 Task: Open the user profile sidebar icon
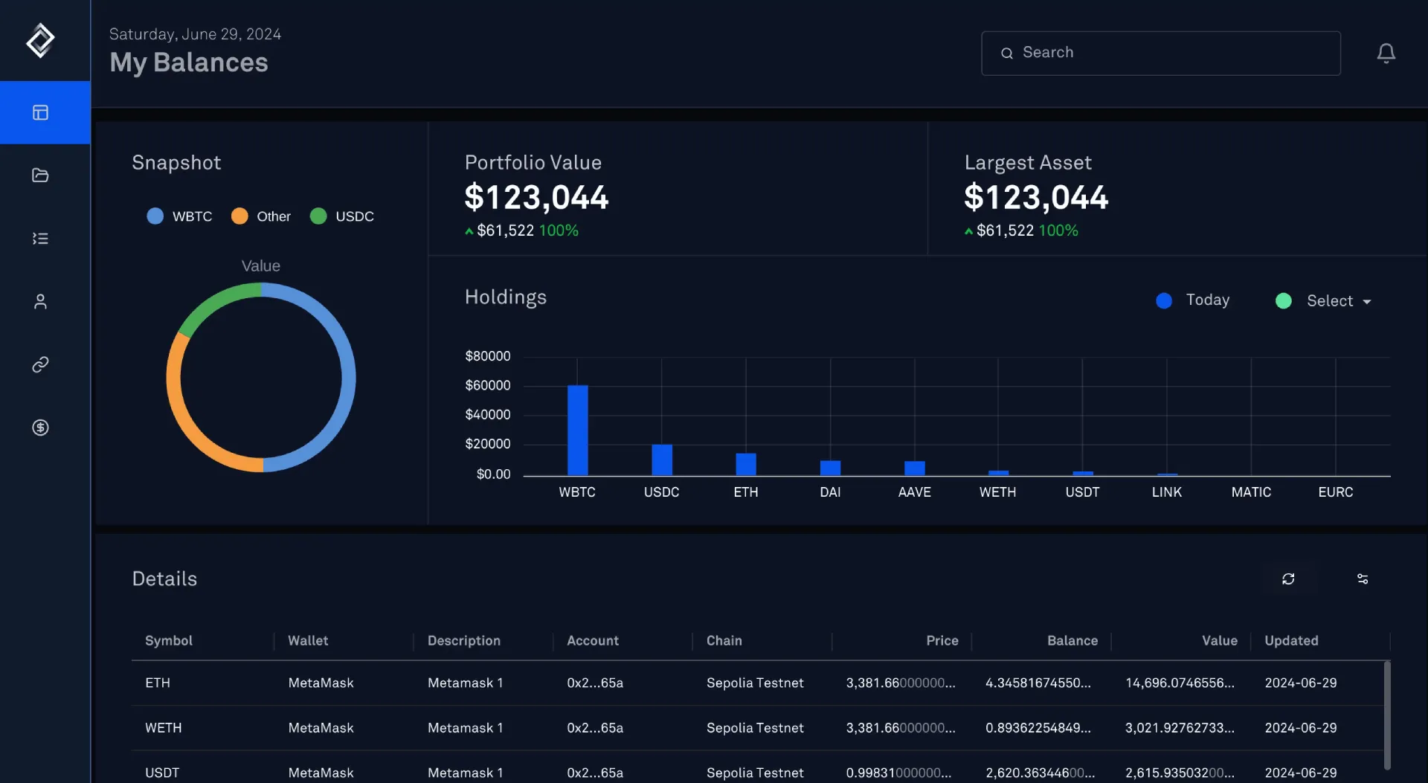(x=40, y=301)
